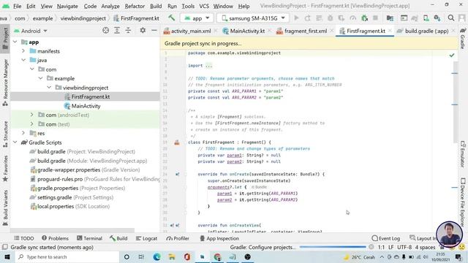Click the Gradle sync progress bar
The height and width of the screenshot is (263, 468).
[333, 247]
